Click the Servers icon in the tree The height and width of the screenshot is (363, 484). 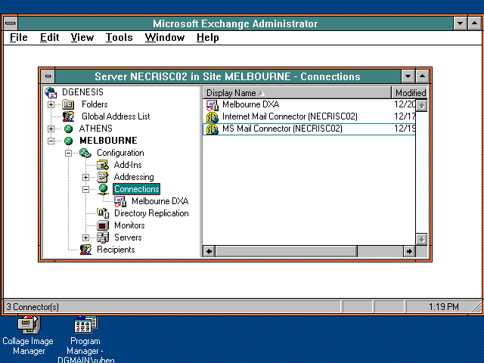(x=103, y=237)
